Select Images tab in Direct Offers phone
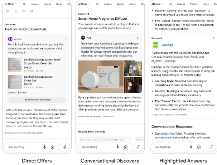Image resolution: width=217 pixels, height=165 pixels. click(x=35, y=4)
